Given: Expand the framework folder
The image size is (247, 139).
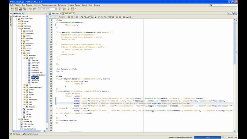Looking at the screenshot, I should [19, 26].
